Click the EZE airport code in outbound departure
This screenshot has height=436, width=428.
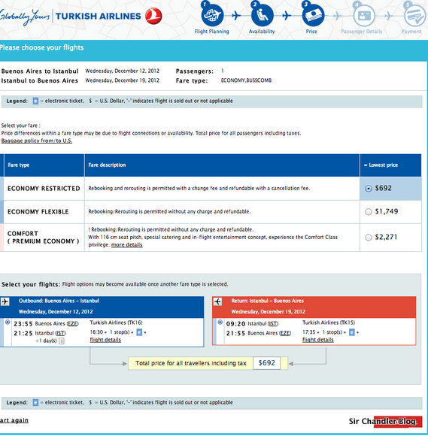(72, 324)
